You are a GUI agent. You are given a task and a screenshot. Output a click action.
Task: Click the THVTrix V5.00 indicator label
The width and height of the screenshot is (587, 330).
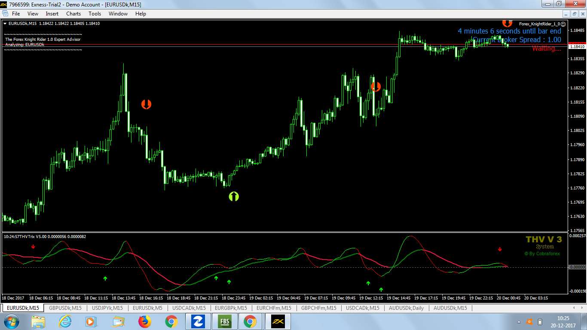tap(45, 237)
